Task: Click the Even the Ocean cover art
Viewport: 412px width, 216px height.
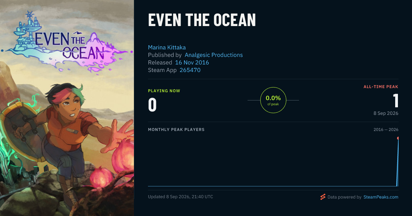Action: [x=67, y=108]
